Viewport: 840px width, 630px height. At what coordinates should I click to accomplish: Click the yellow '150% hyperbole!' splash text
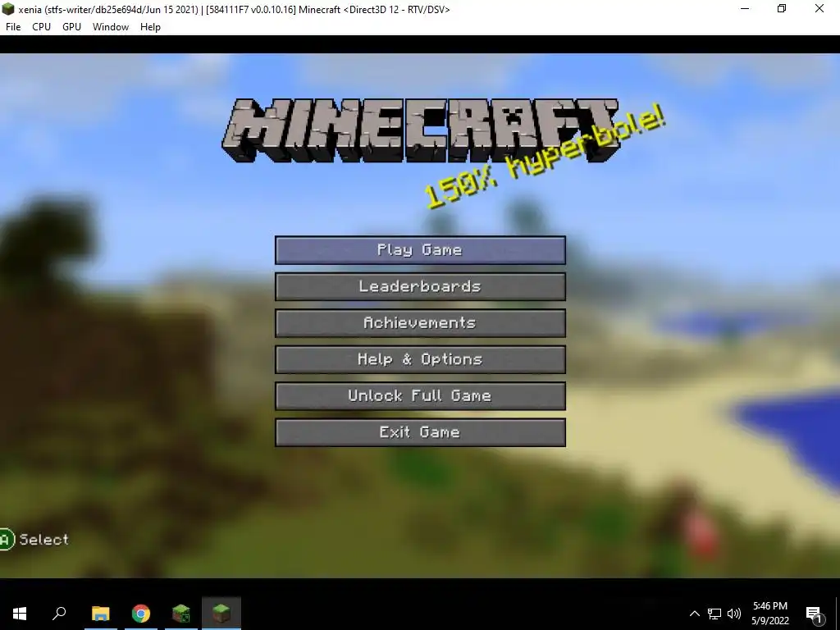(546, 157)
